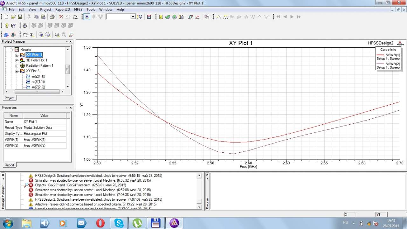
Task: Click the Save project toolbar icon
Action: [x=20, y=17]
